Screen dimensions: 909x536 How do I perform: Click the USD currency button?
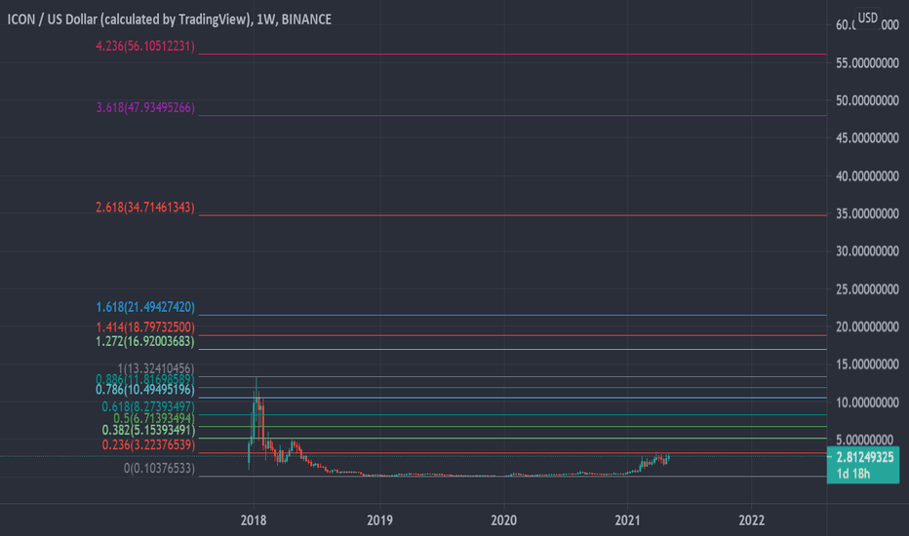868,18
